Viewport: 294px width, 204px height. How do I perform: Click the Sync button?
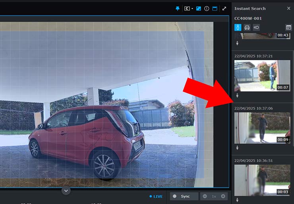[184, 196]
